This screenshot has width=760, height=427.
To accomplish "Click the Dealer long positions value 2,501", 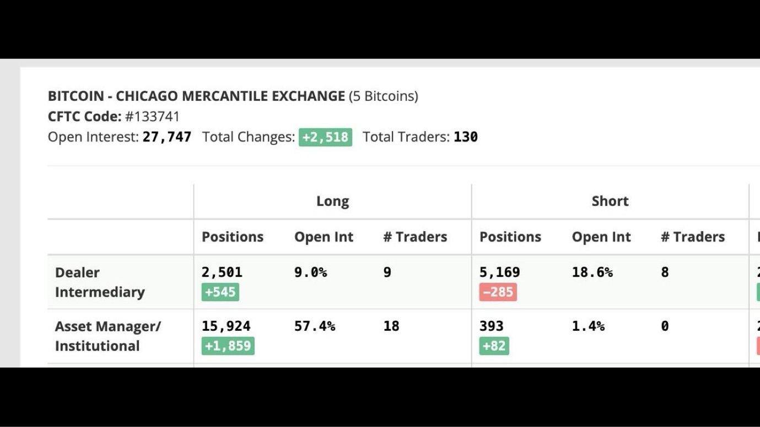I will 222,272.
